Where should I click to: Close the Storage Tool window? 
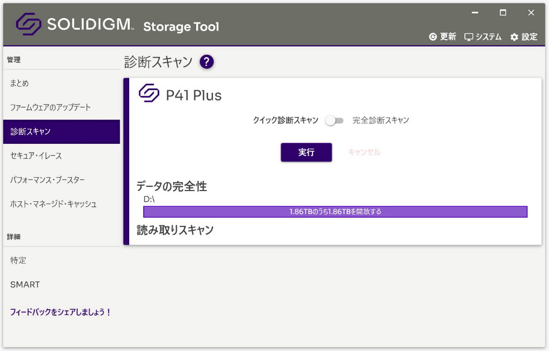[531, 13]
